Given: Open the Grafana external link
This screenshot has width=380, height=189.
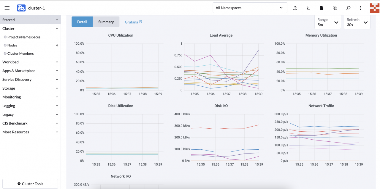Looking at the screenshot, I should coord(133,22).
